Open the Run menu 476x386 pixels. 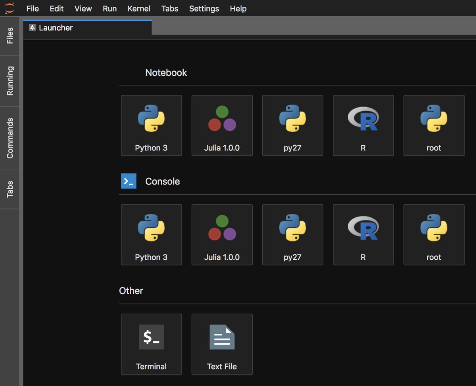click(109, 8)
